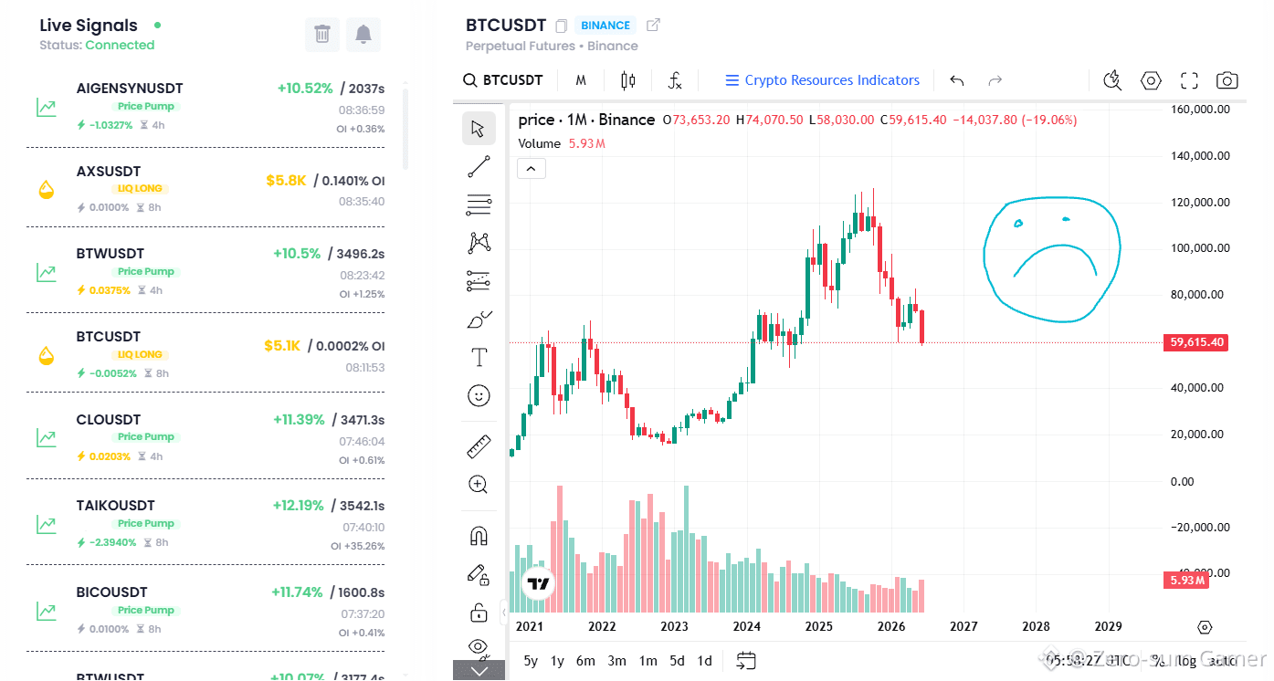This screenshot has height=681, width=1274.
Task: Collapse drawing toolbar side handle
Action: [505, 612]
